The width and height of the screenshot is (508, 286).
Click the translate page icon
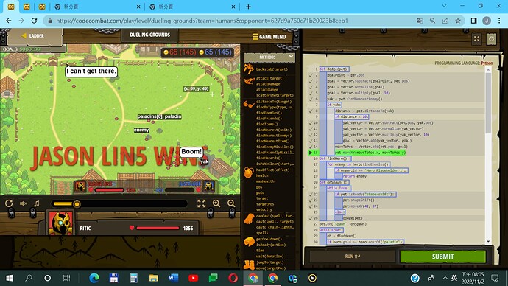click(420, 21)
